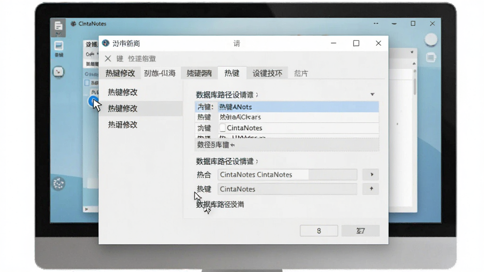Switch to the first tab 热键修改
Image resolution: width=484 pixels, height=272 pixels.
click(120, 73)
